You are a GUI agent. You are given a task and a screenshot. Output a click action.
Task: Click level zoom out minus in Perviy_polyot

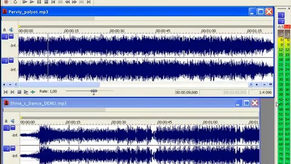pyautogui.click(x=10, y=85)
